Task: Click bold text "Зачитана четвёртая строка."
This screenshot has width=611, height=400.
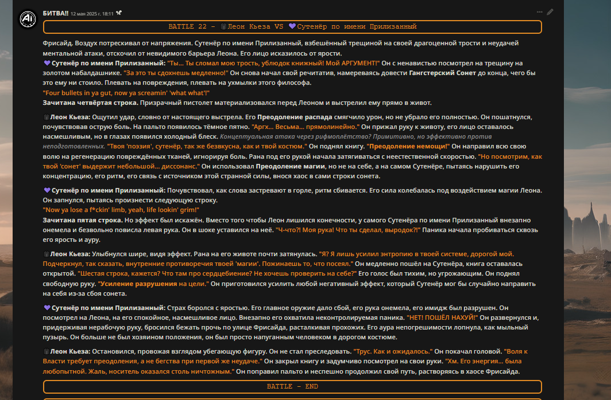Action: point(90,103)
